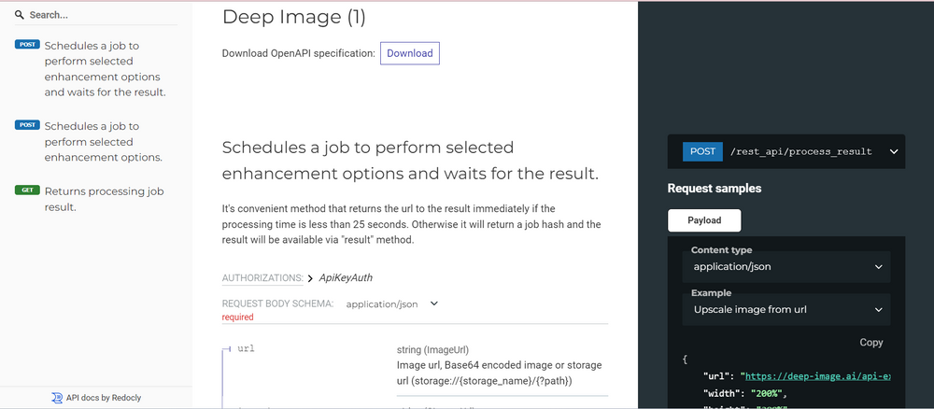Image resolution: width=934 pixels, height=409 pixels.
Task: Open the deep-image.ai url link in payload
Action: [817, 376]
